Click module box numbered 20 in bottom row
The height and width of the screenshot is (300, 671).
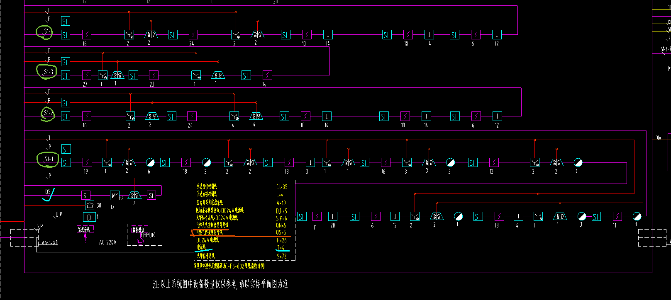pos(332,216)
